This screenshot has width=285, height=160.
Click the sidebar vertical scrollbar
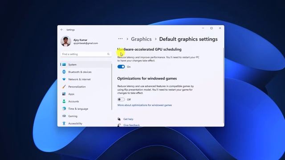pyautogui.click(x=112, y=87)
